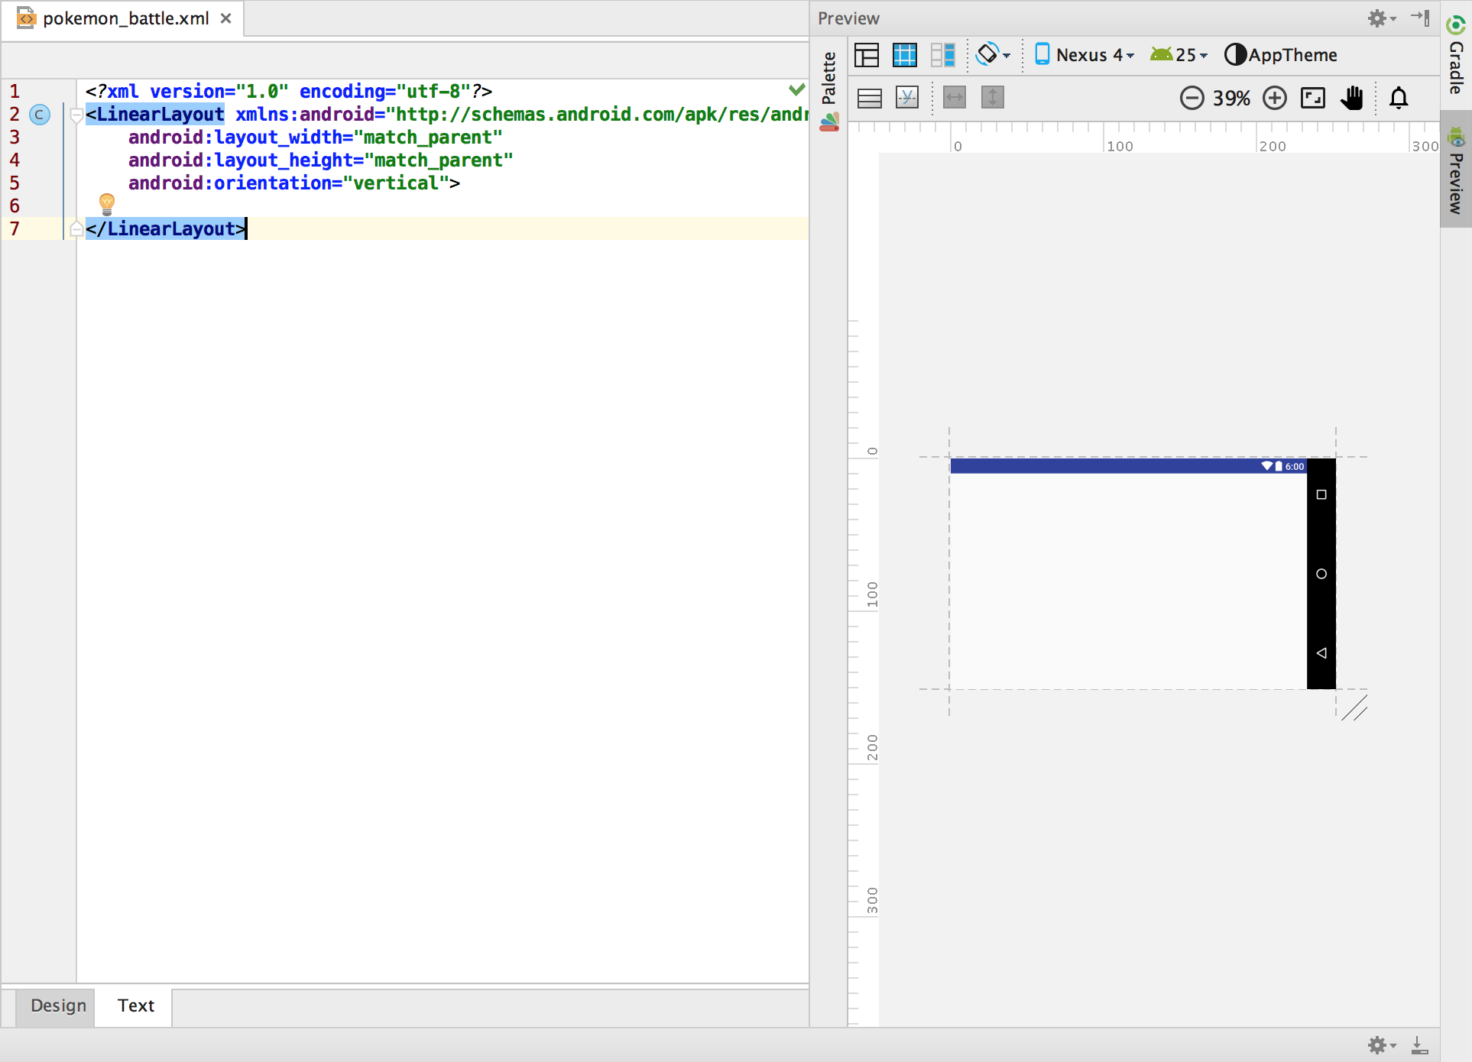Click the device preview resize handle
The image size is (1472, 1062).
pyautogui.click(x=1354, y=708)
